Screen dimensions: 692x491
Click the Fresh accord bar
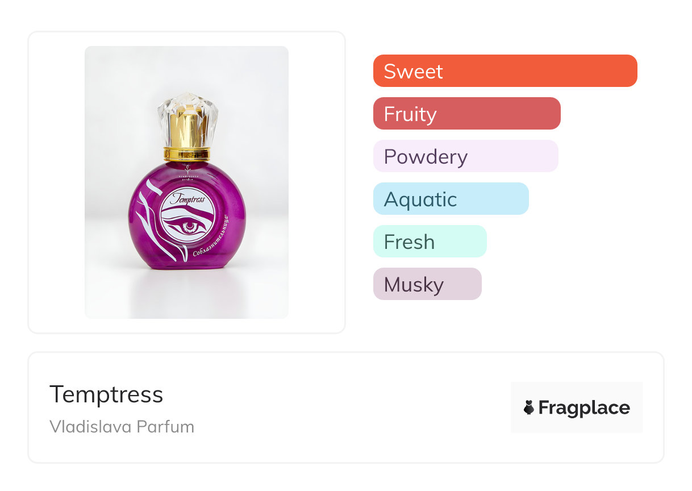click(x=430, y=242)
